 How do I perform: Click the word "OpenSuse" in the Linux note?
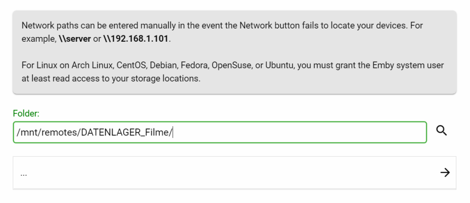click(231, 65)
